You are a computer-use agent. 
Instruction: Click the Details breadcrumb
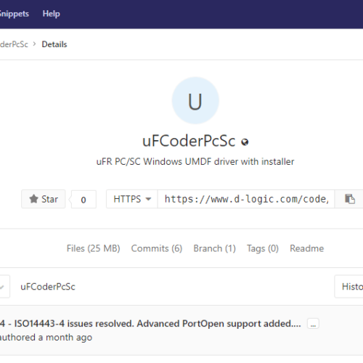(x=54, y=44)
